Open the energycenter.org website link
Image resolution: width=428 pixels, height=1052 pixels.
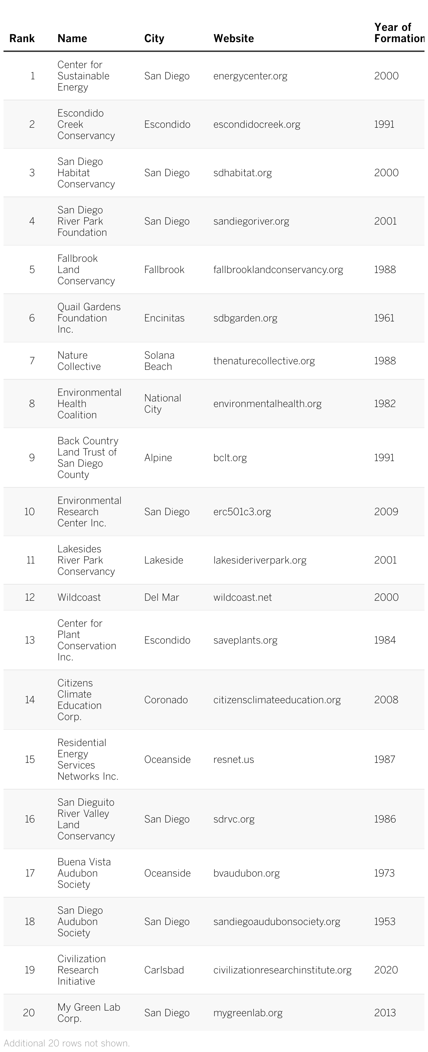[x=250, y=76]
